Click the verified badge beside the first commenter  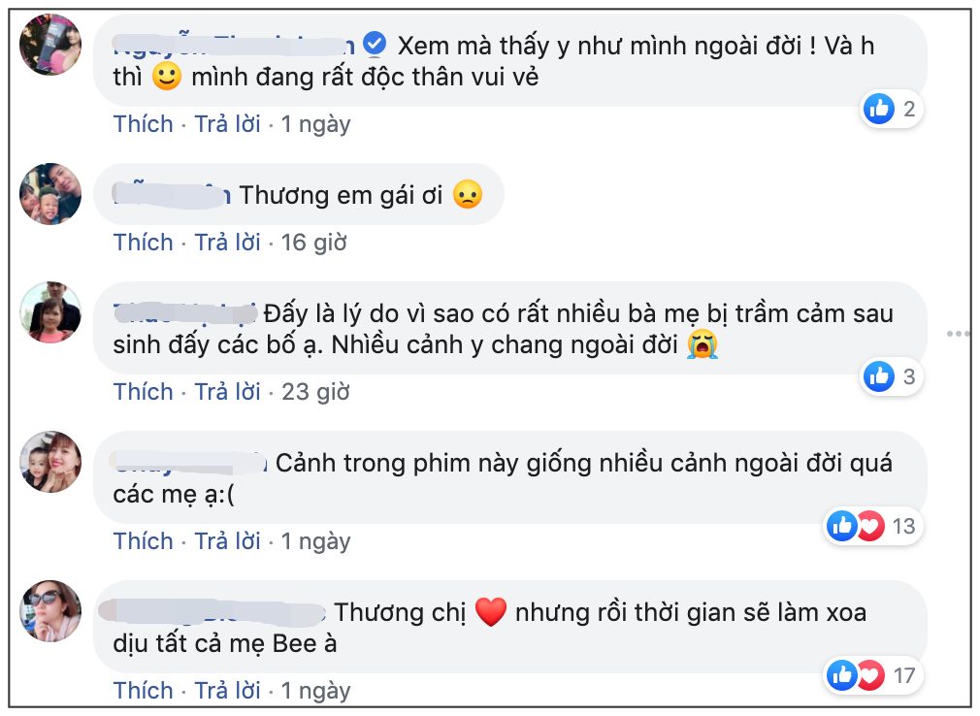pos(376,45)
